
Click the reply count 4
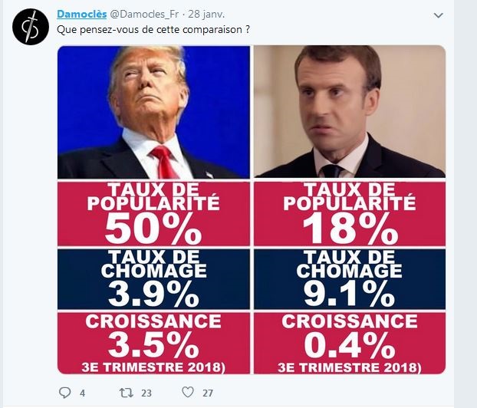pos(82,393)
